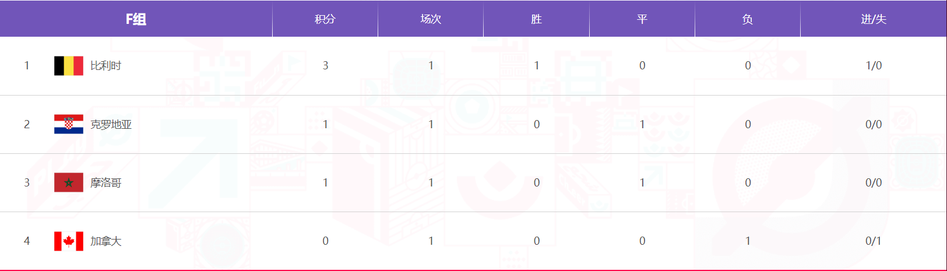Select the F组 group header
947x271 pixels.
(136, 19)
